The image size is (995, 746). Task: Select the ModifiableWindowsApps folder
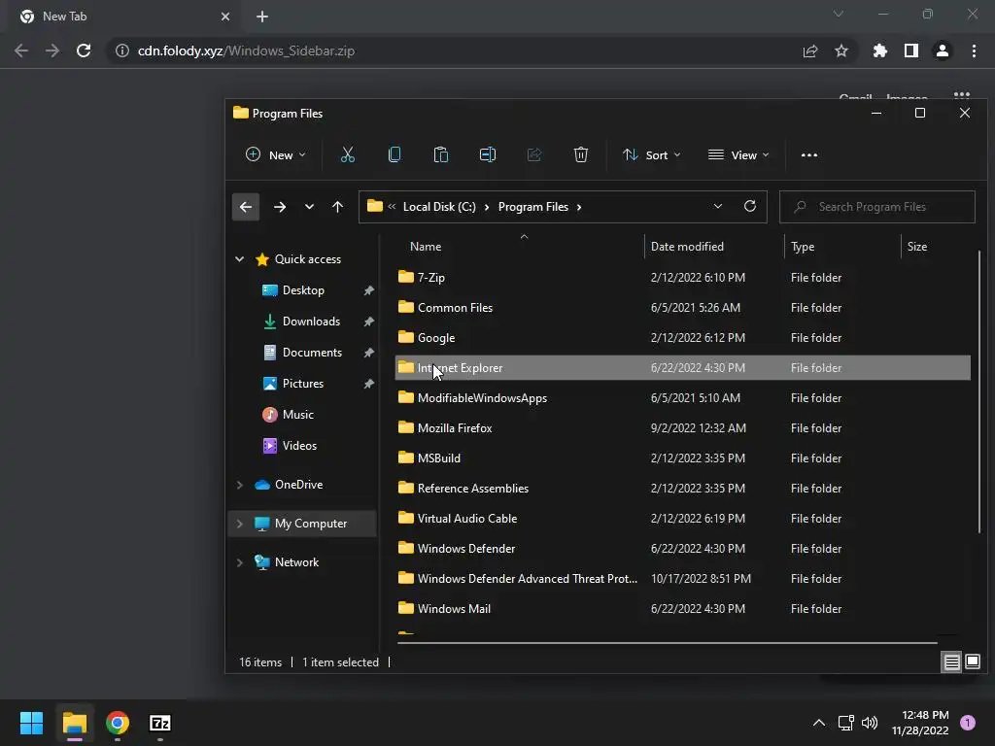coord(682,398)
